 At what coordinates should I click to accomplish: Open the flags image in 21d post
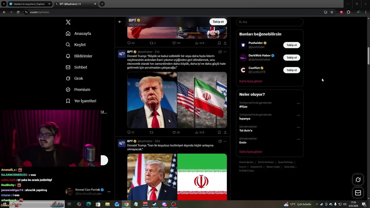pyautogui.click(x=202, y=100)
